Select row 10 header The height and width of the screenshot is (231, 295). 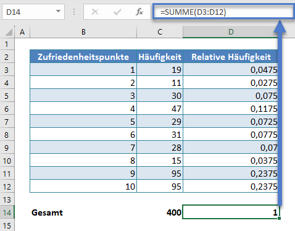(7, 161)
